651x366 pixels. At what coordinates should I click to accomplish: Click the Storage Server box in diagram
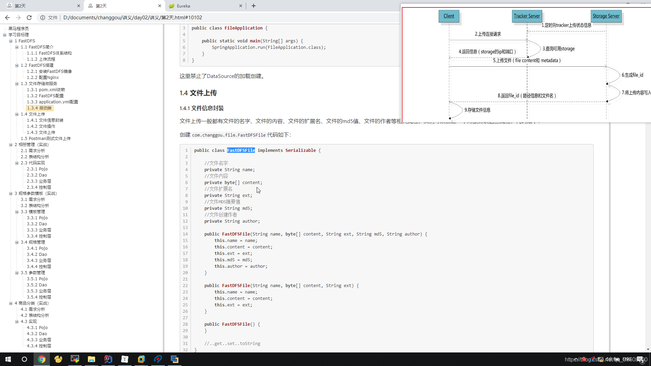[606, 16]
